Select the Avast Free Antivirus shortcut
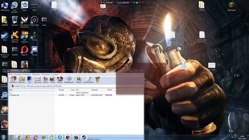 click(15, 37)
